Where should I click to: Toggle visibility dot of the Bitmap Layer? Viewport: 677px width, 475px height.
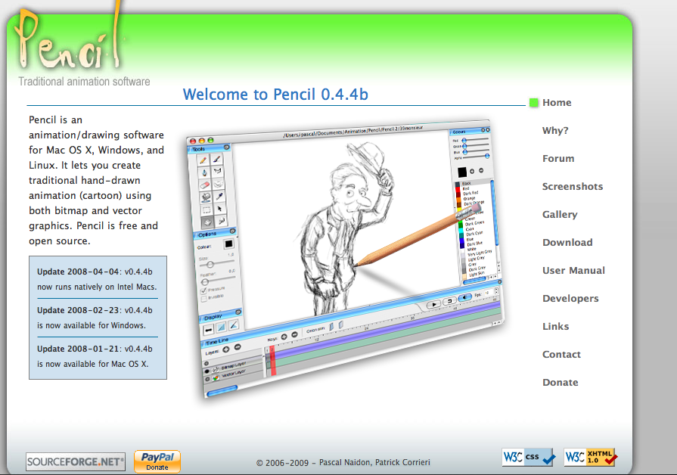click(x=207, y=371)
